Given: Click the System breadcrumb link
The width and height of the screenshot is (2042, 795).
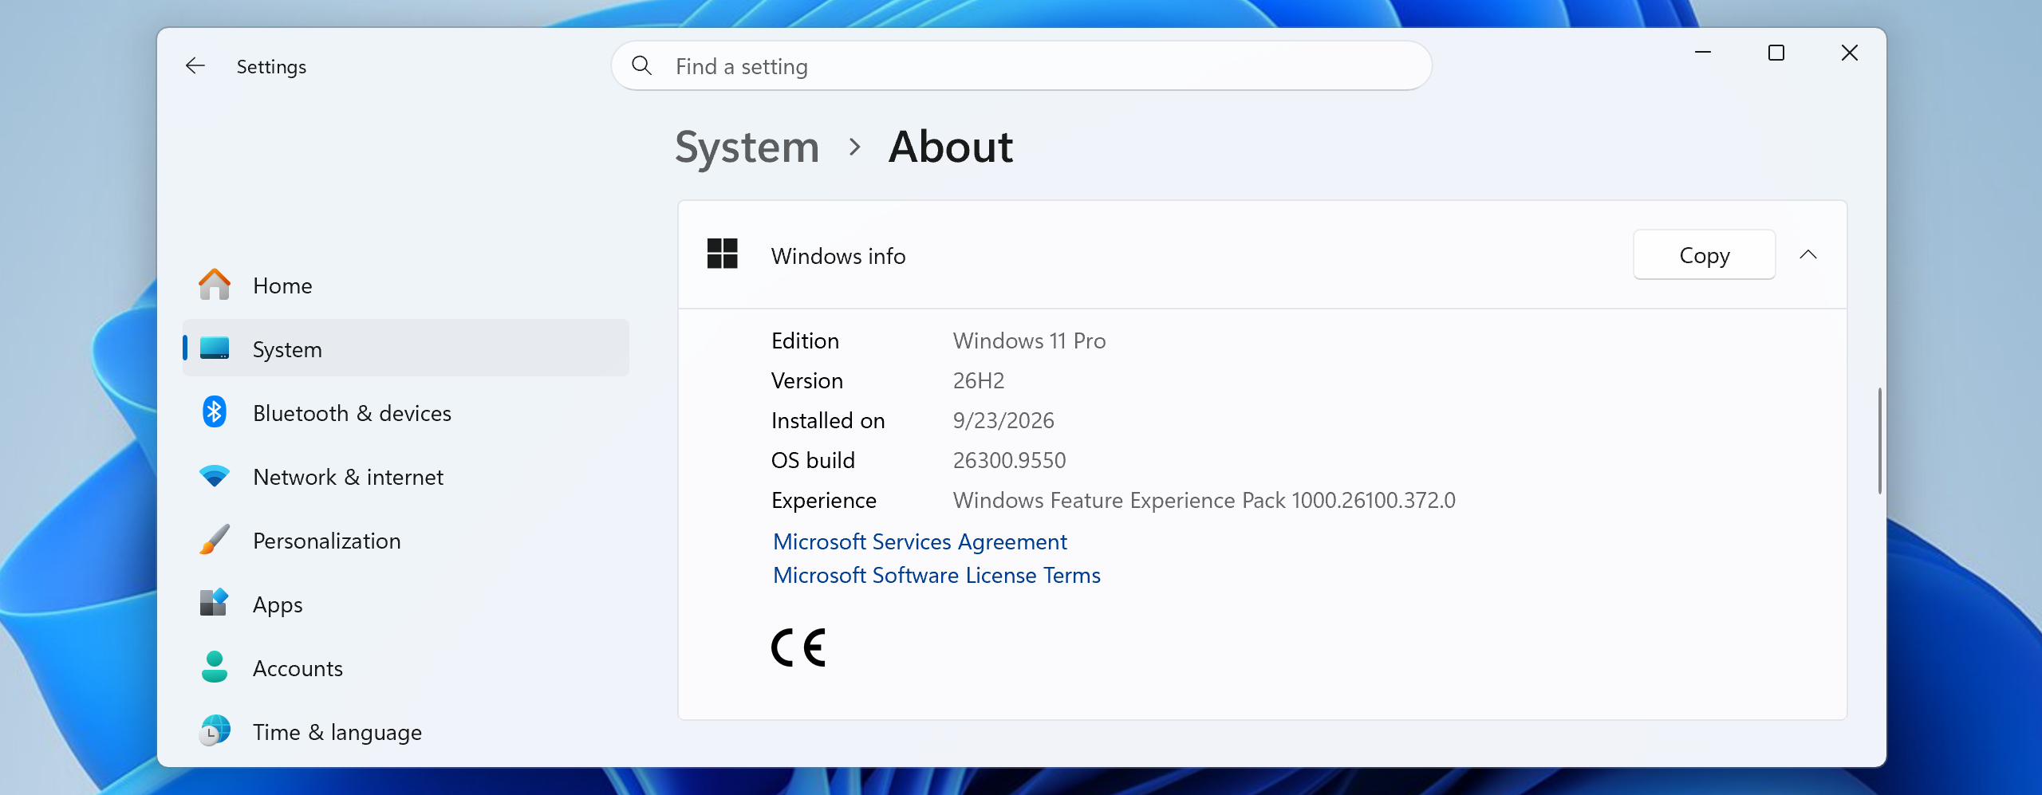Looking at the screenshot, I should 747,148.
